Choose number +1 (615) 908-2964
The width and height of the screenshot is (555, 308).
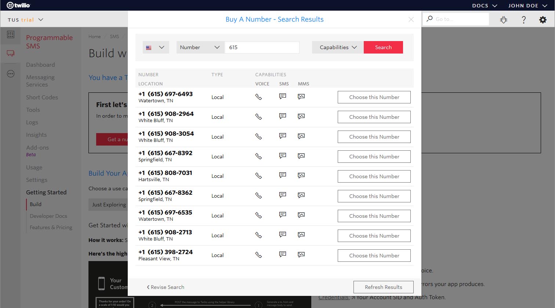tap(374, 117)
